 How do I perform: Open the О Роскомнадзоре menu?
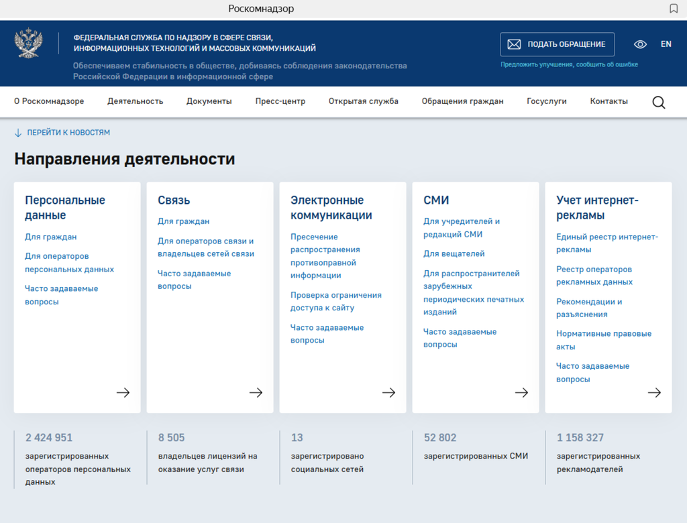point(49,101)
